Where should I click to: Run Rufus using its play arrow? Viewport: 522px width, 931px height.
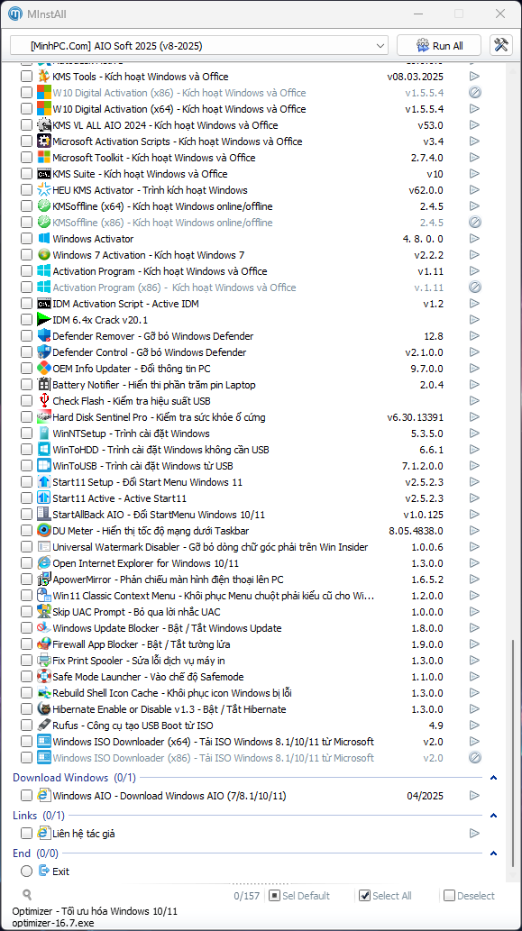(x=474, y=726)
